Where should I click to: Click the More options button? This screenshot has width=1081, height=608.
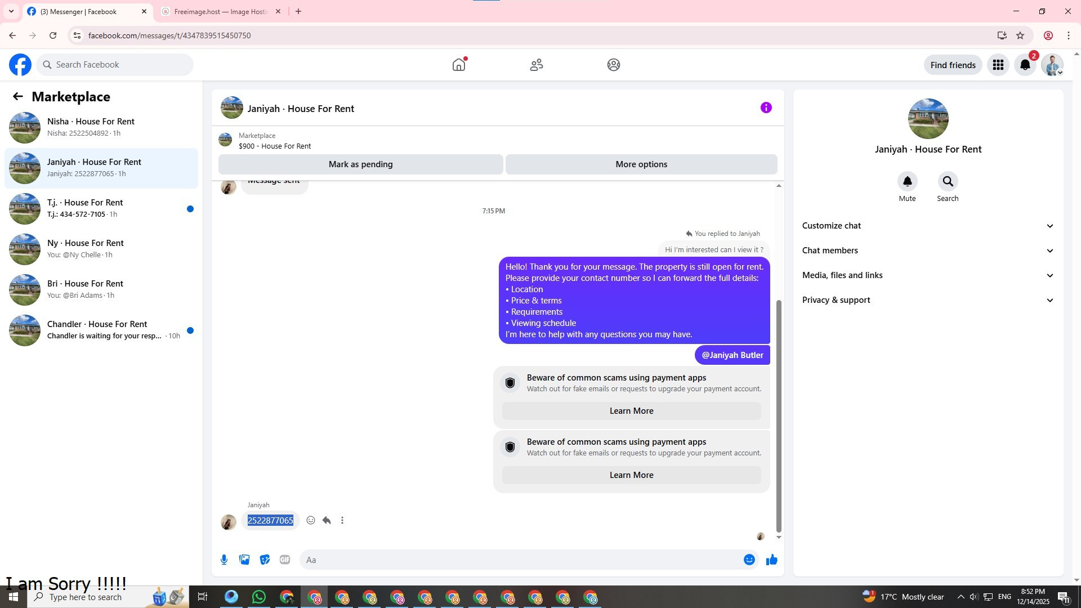[641, 164]
